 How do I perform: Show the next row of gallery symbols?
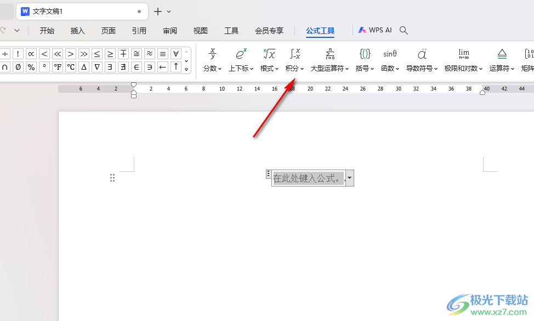tap(186, 61)
